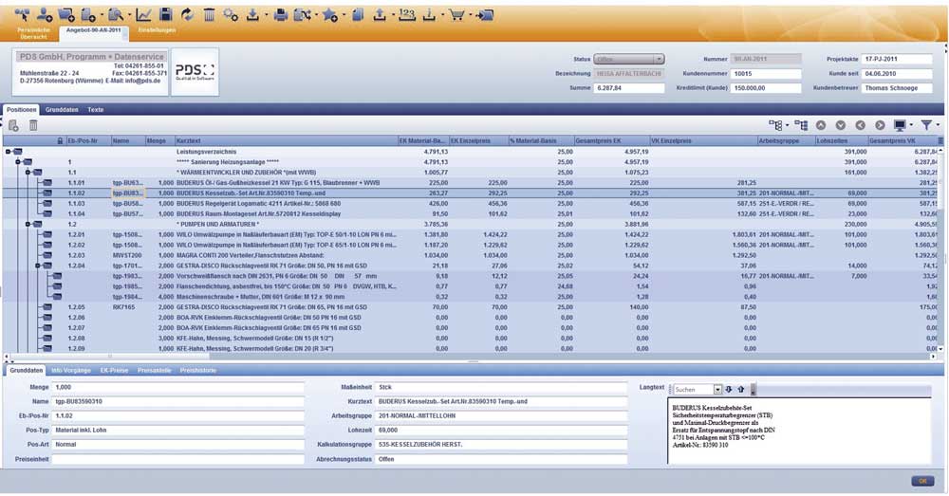
Task: Click the Langtext search up arrow
Action: tap(741, 390)
